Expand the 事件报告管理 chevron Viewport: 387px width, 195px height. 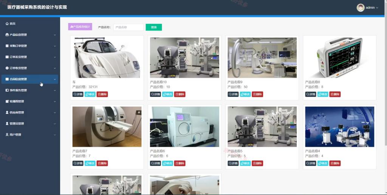(55, 91)
